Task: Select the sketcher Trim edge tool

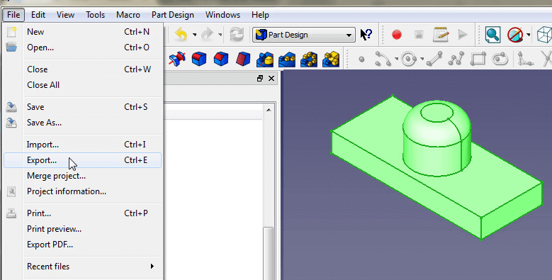Action: [547, 59]
